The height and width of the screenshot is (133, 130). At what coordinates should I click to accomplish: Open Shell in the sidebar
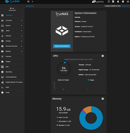coord(12,87)
